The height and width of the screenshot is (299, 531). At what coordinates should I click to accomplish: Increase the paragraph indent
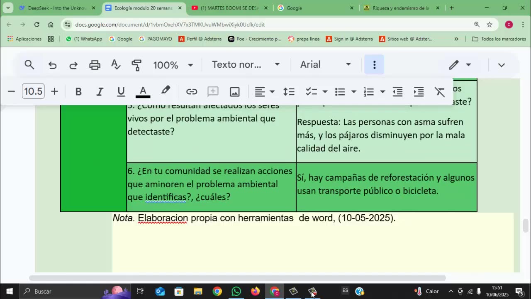[419, 91]
